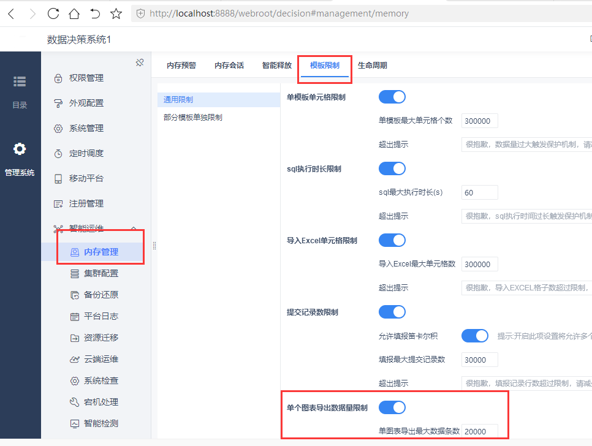
Task: Click the 管理系统 gear icon
Action: tap(20, 149)
